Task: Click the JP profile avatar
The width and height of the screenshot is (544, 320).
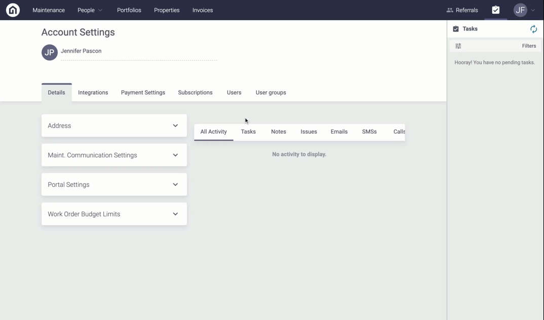Action: pyautogui.click(x=50, y=52)
